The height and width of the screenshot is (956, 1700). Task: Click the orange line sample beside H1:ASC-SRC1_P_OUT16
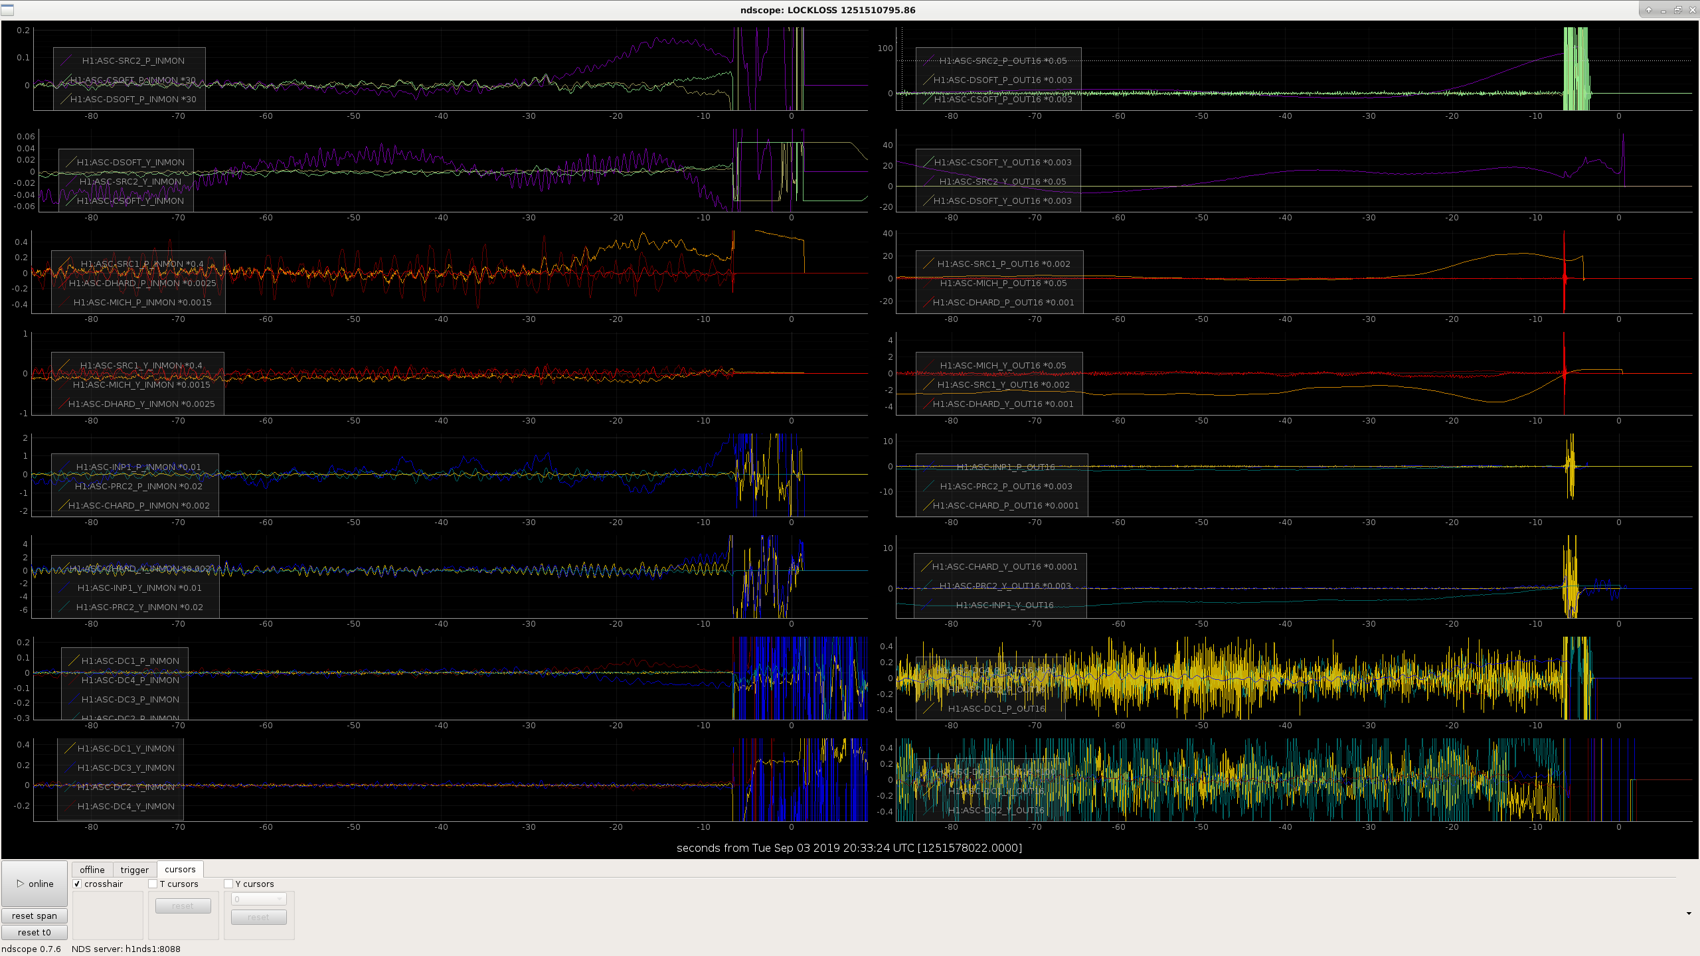tap(928, 264)
